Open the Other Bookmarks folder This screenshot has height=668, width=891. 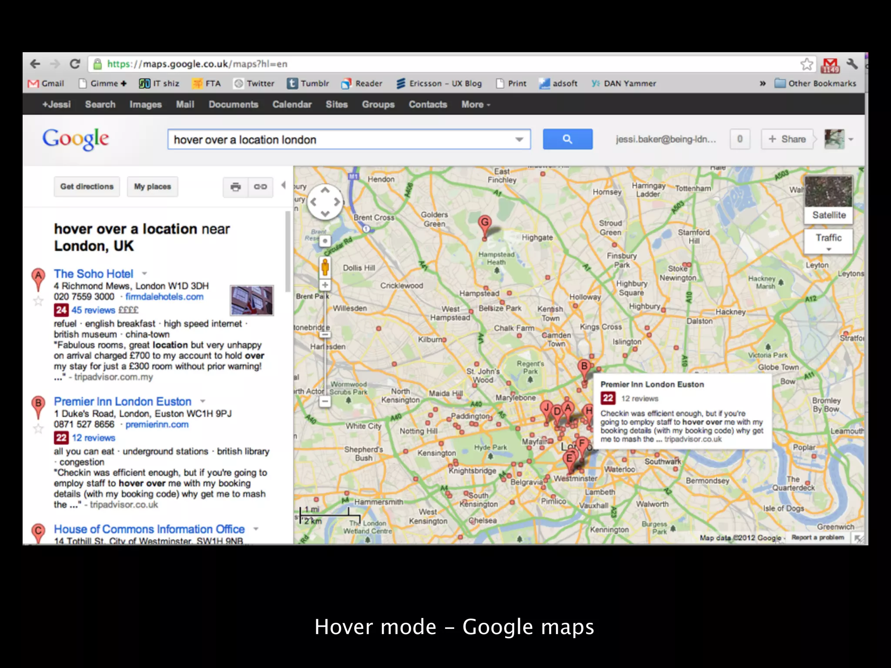click(816, 83)
